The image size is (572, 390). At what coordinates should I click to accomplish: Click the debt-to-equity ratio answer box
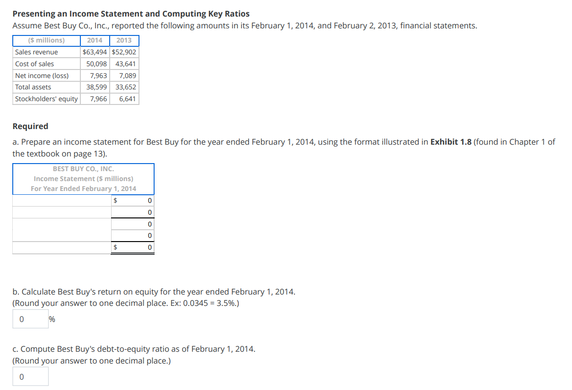coord(30,376)
